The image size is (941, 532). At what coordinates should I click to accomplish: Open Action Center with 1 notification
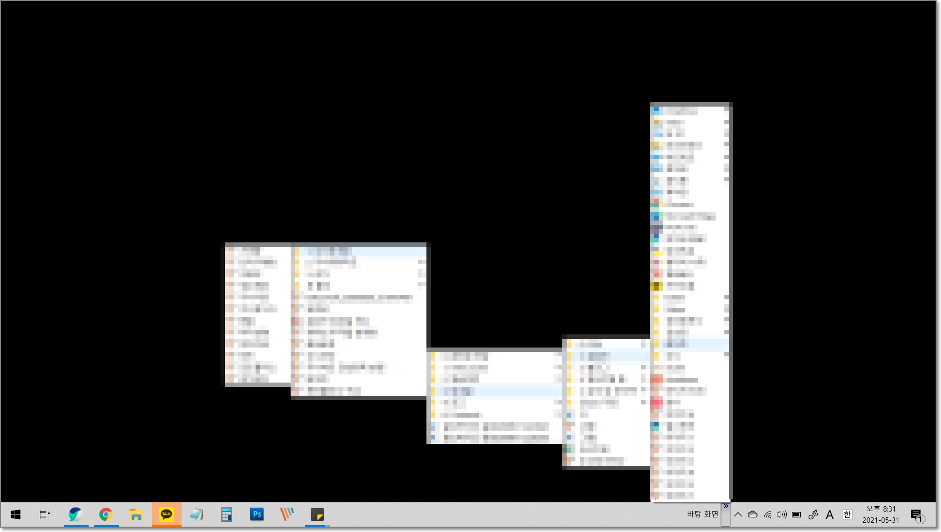point(916,515)
